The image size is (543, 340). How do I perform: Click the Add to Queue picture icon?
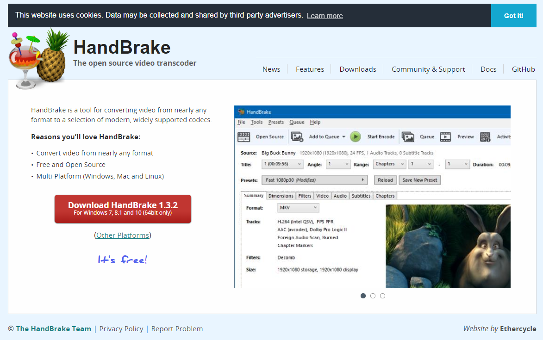coord(297,137)
